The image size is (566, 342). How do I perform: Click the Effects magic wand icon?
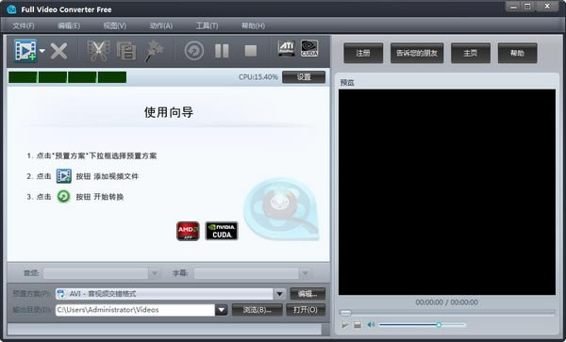click(154, 51)
